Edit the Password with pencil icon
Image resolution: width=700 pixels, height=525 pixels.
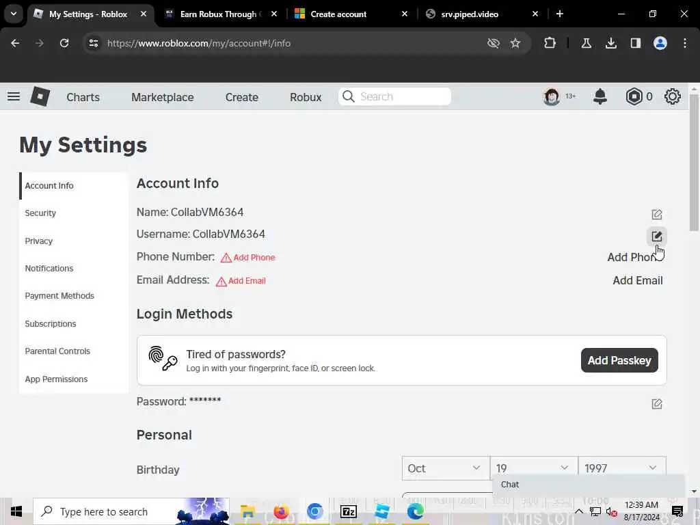657,403
